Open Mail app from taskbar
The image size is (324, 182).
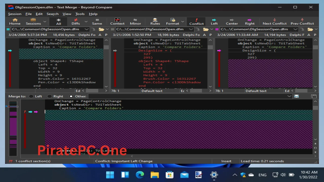click(x=184, y=175)
